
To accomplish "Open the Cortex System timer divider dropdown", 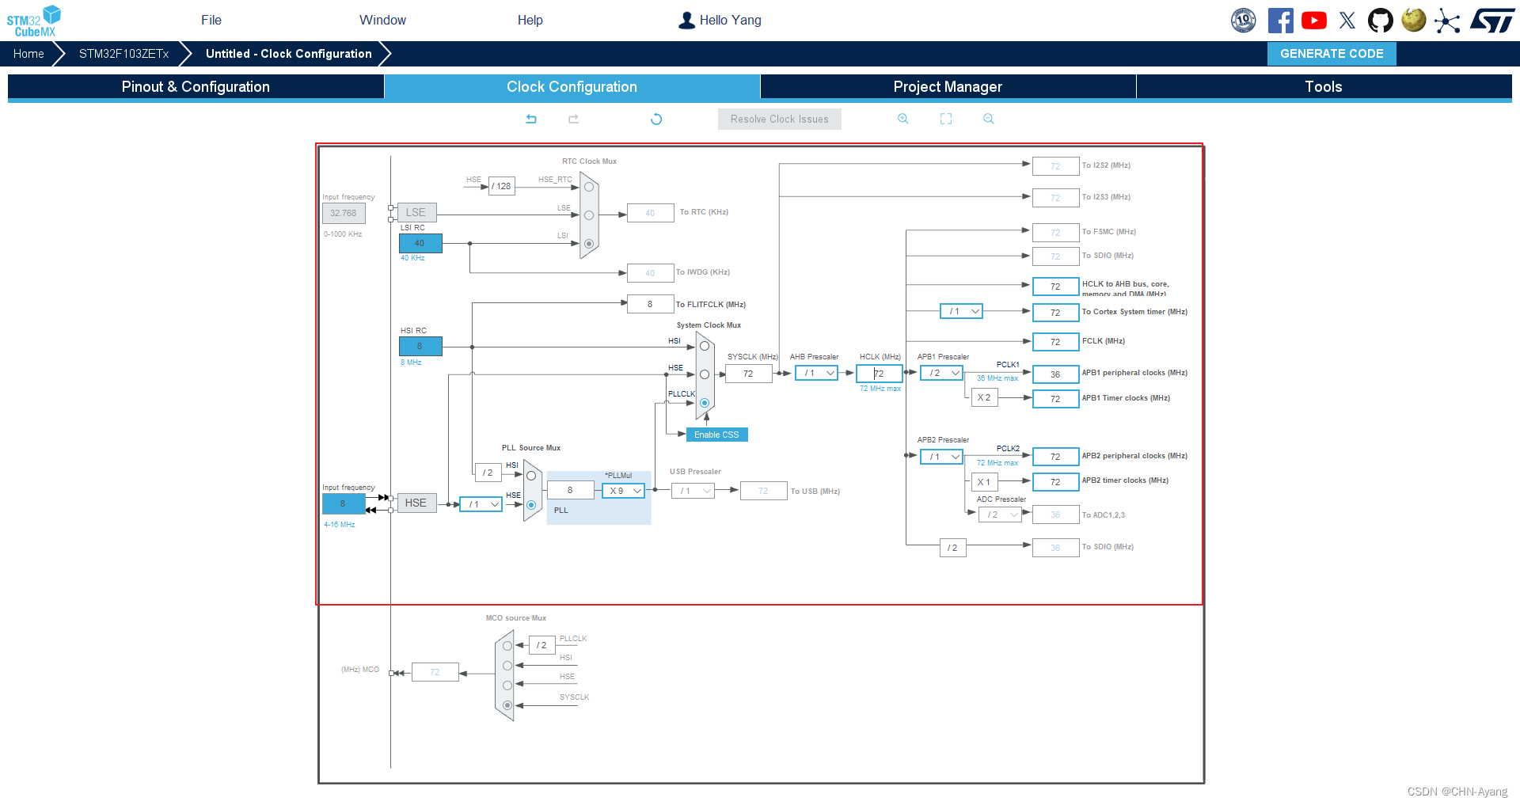I will coord(961,312).
